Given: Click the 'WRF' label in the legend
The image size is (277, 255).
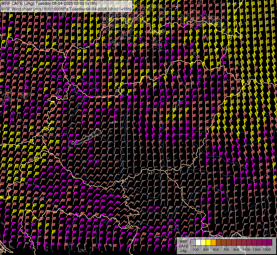Looking at the screenshot, I should tap(183, 242).
